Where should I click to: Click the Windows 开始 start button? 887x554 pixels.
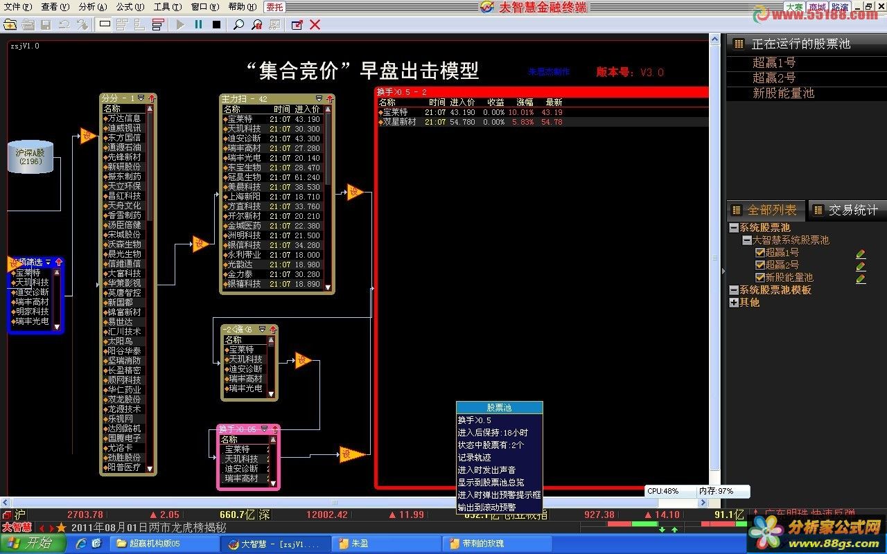[x=33, y=544]
